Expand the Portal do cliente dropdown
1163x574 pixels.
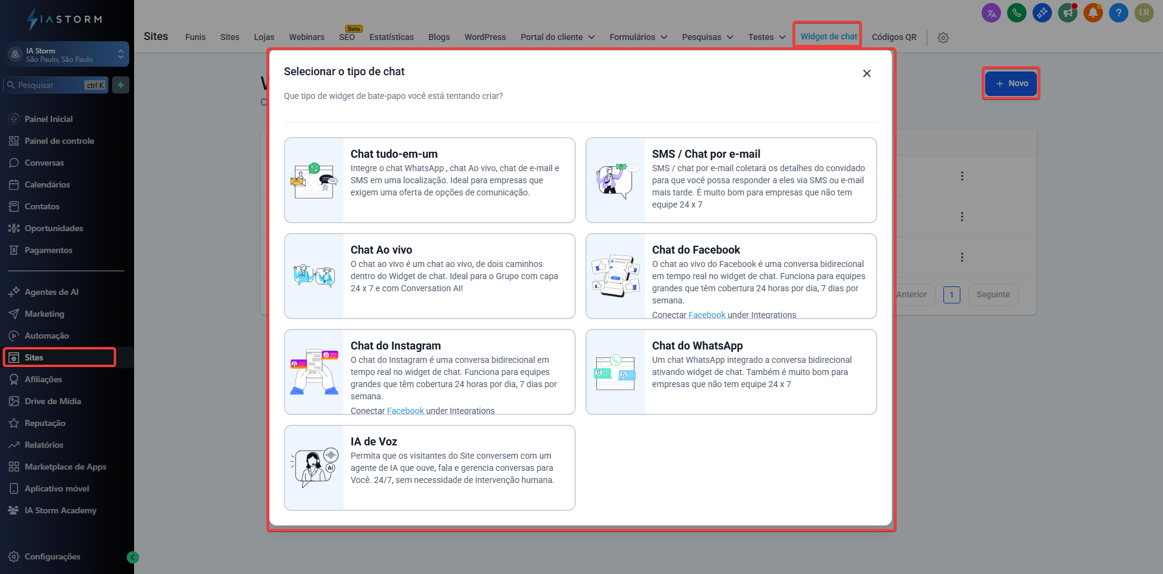557,37
